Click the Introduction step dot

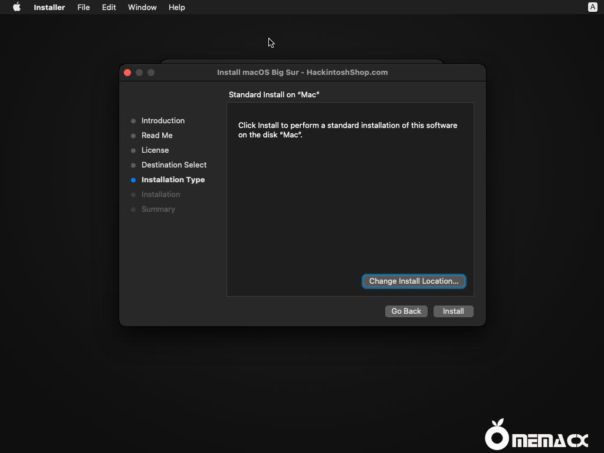click(x=133, y=121)
